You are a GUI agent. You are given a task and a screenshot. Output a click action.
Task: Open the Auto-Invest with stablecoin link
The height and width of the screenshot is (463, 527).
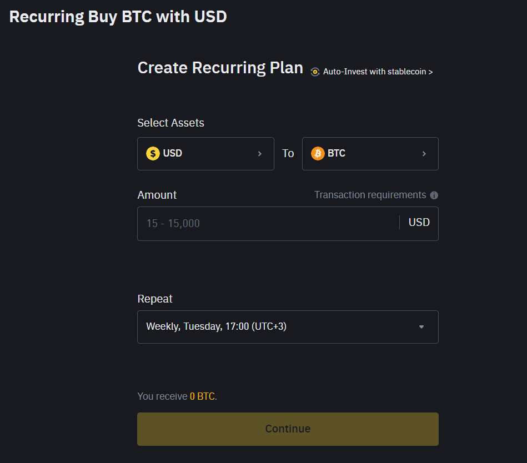(378, 72)
